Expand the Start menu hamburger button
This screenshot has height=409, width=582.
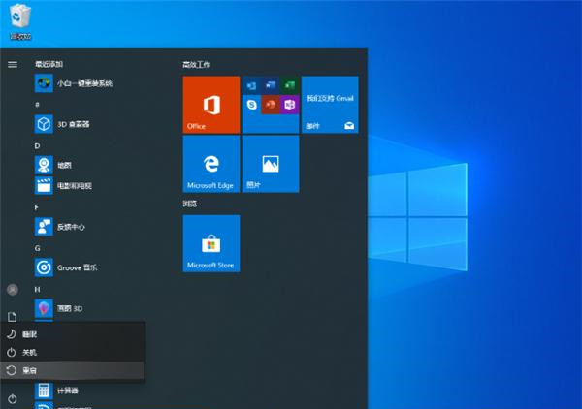tap(13, 65)
